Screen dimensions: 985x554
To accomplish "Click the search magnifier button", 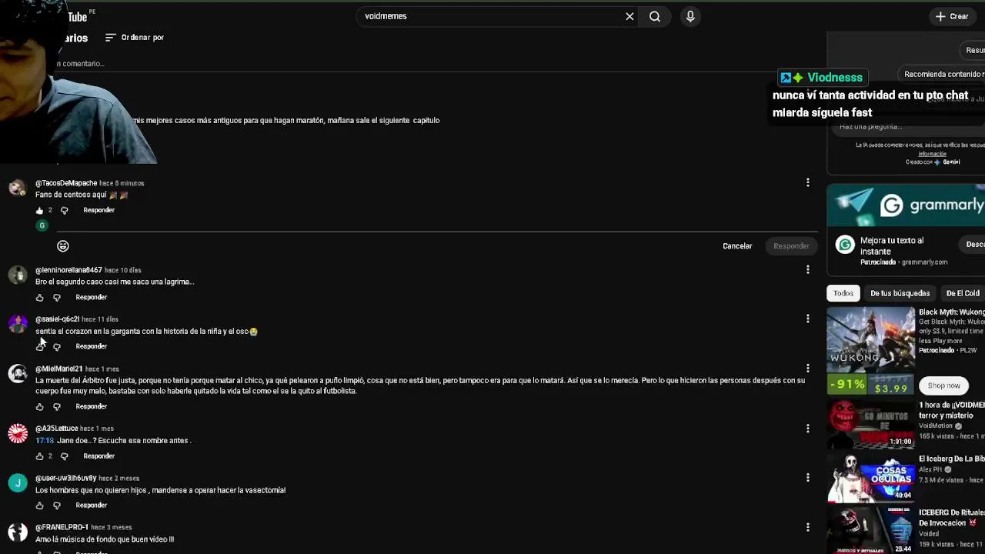I will pos(655,16).
